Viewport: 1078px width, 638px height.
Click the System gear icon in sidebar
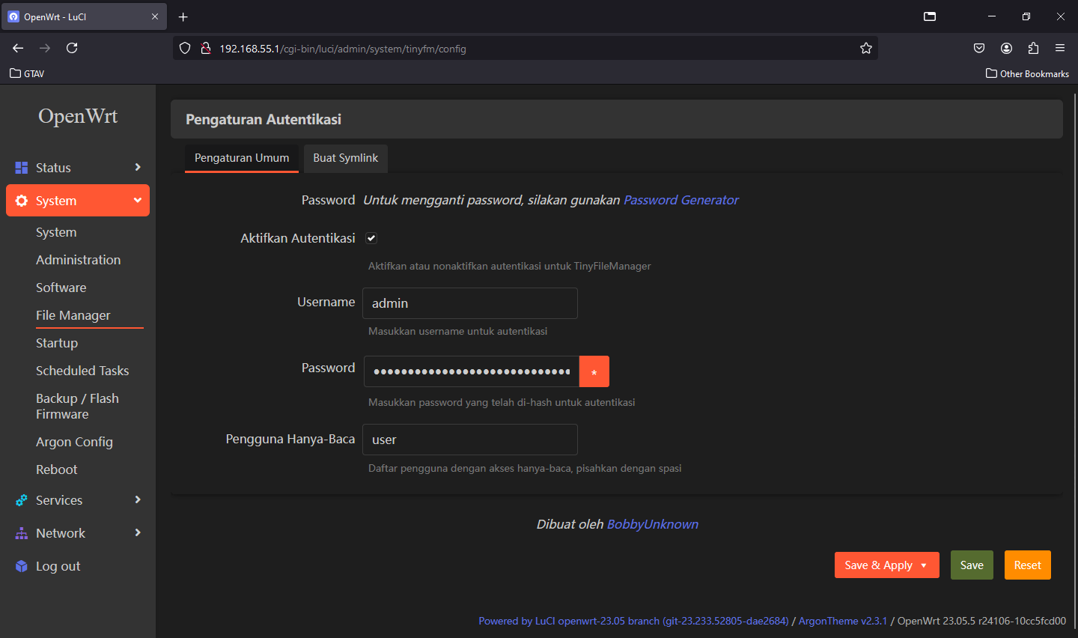[22, 201]
